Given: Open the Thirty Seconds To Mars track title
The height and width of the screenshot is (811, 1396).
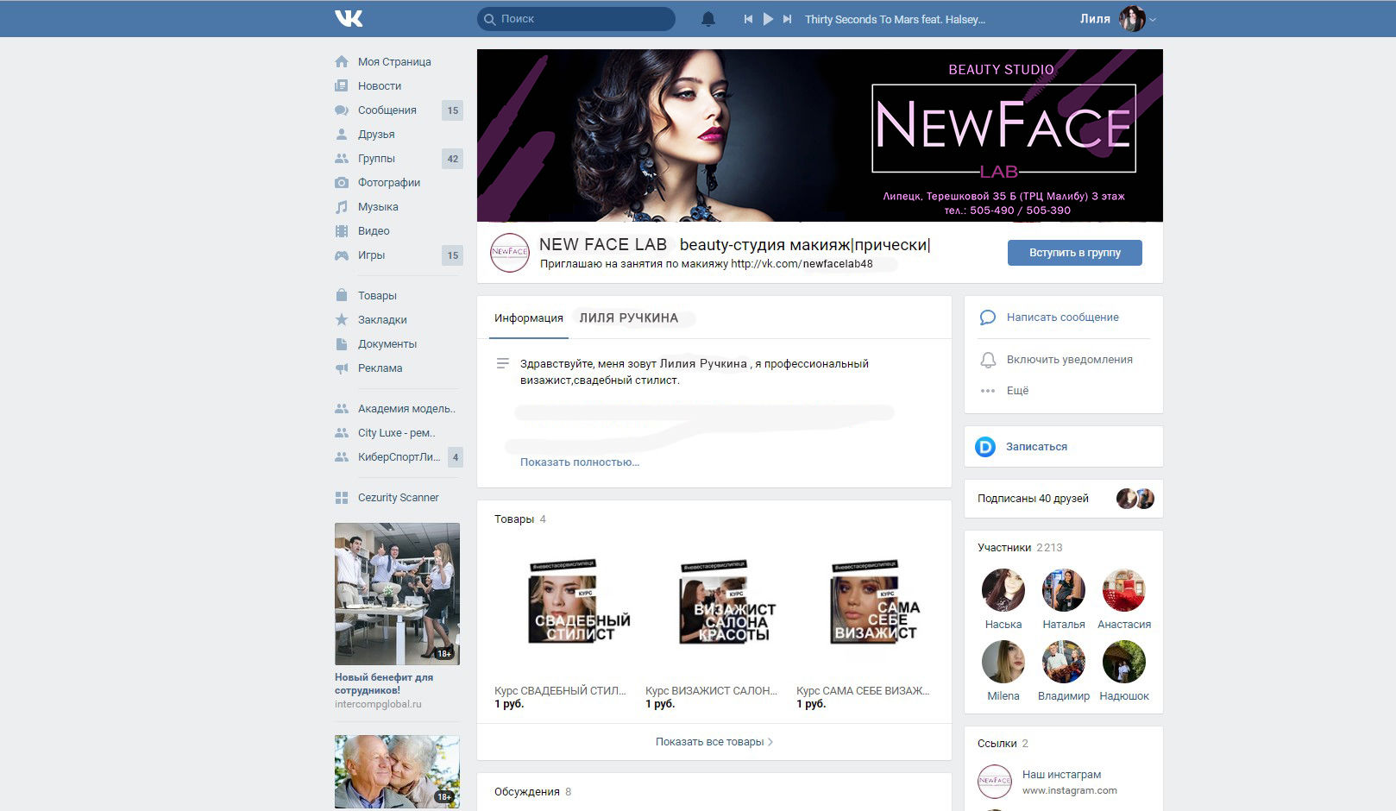Looking at the screenshot, I should [x=895, y=19].
